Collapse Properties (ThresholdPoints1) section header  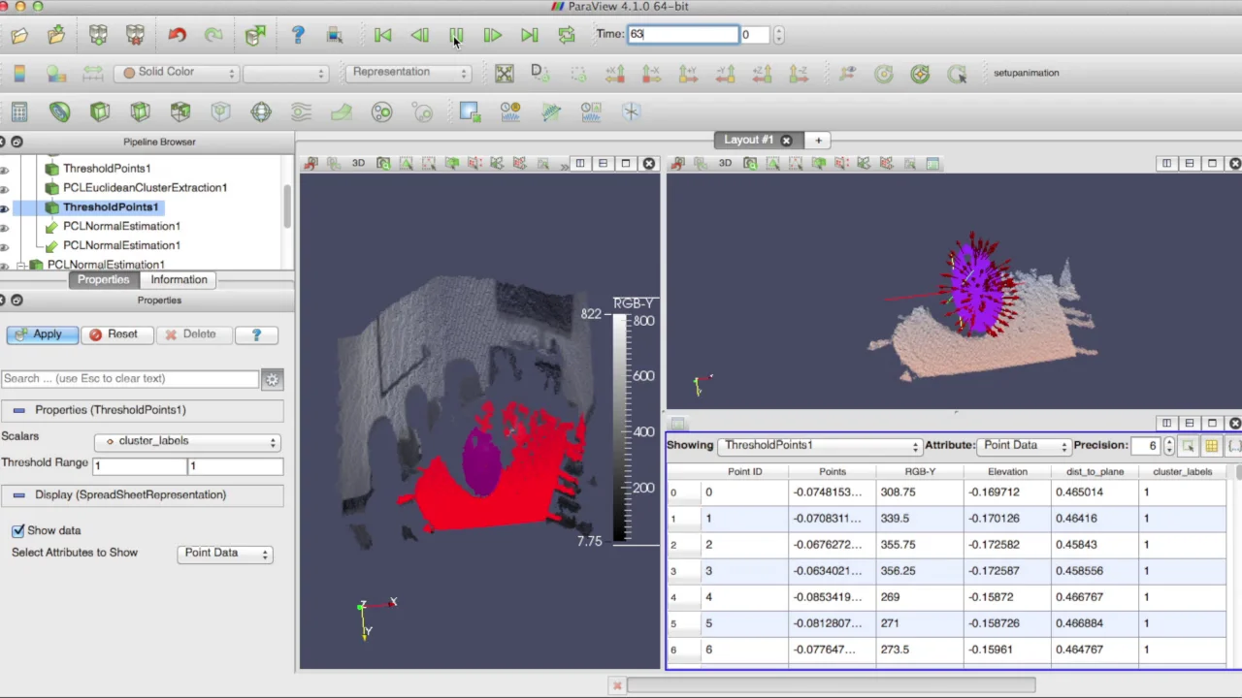click(x=142, y=410)
